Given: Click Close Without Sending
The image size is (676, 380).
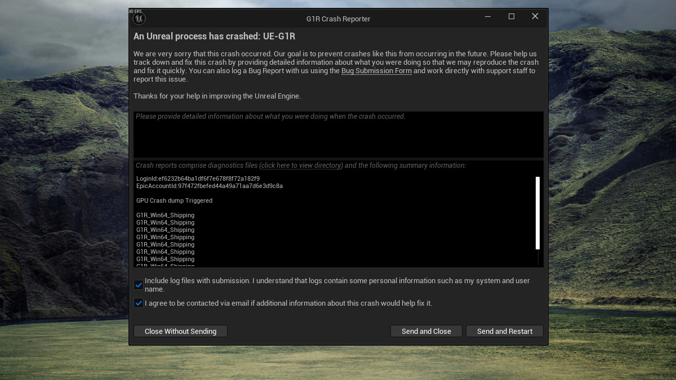Looking at the screenshot, I should [180, 331].
